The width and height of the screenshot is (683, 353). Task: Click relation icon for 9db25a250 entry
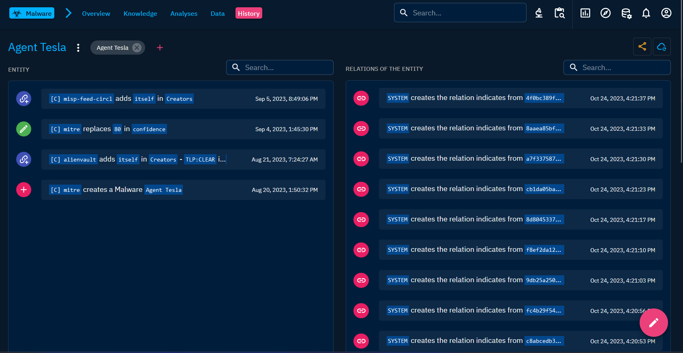pyautogui.click(x=361, y=280)
